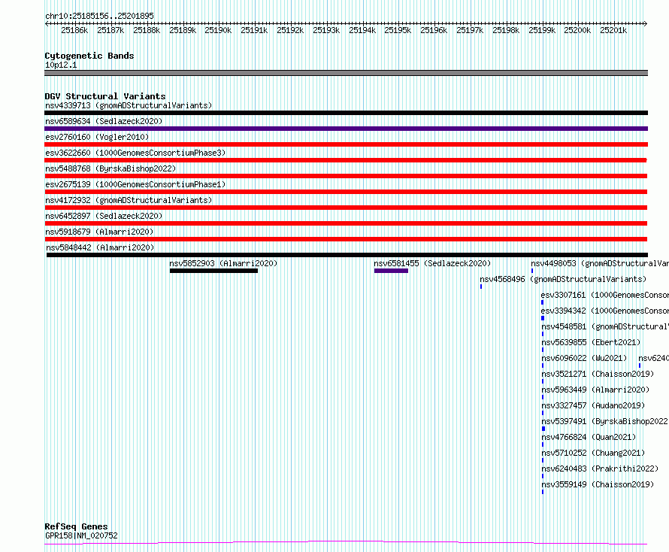Open variant nsv4498053 label

coord(600,263)
